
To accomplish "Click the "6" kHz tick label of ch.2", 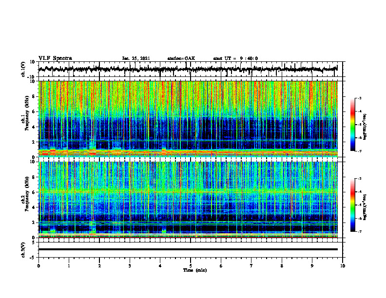I will click(34, 192).
